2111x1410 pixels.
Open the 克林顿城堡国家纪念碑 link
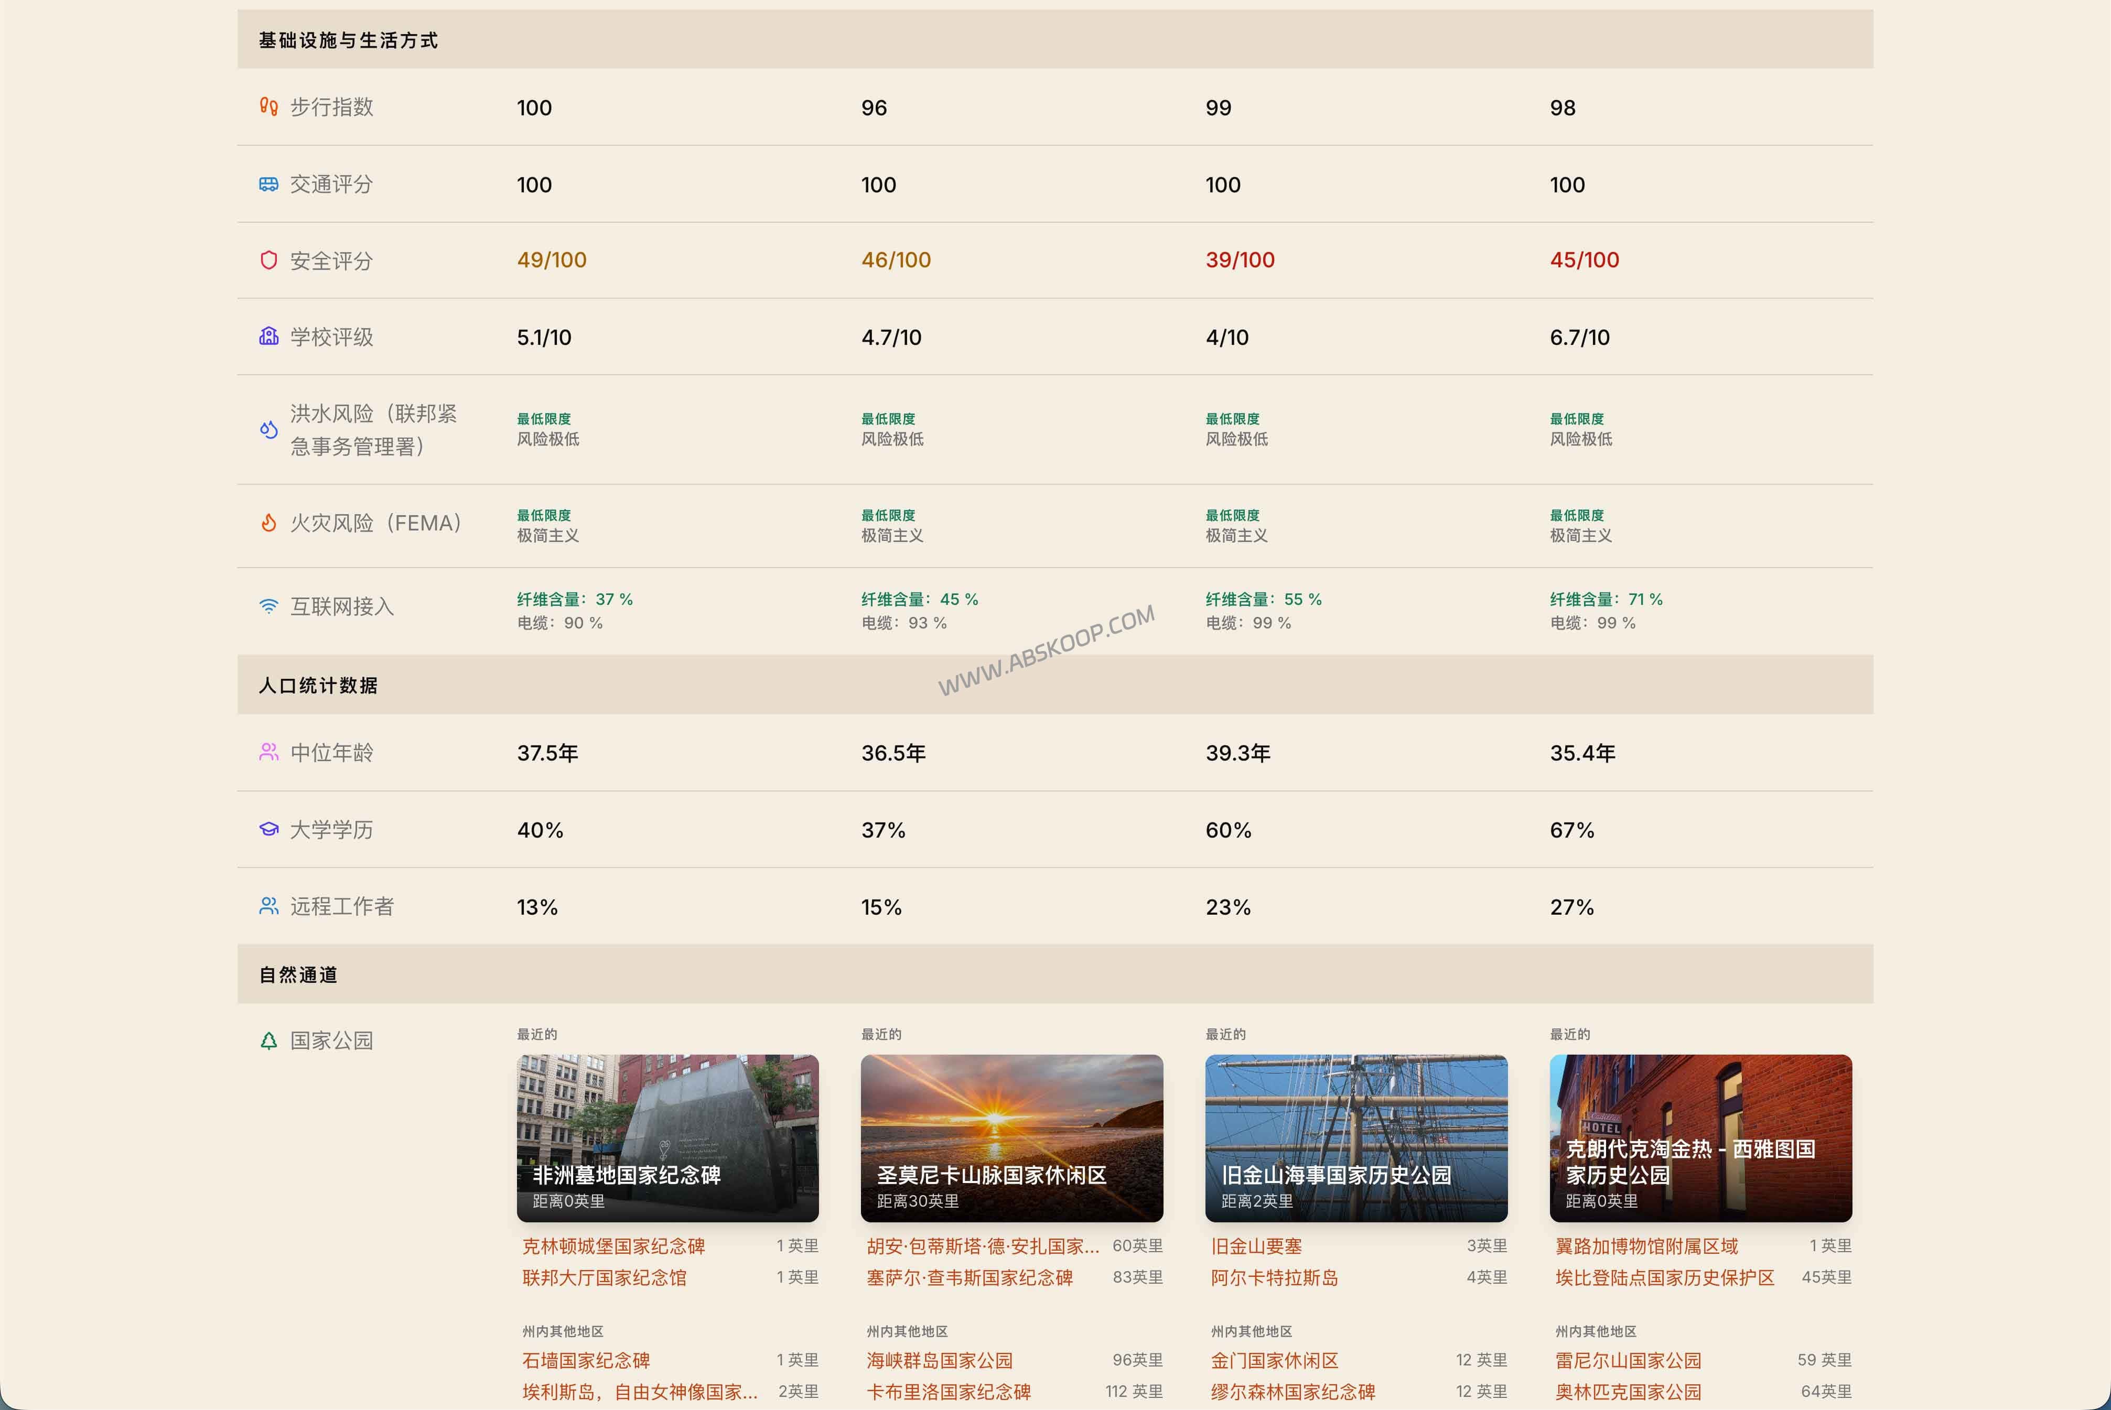pyautogui.click(x=615, y=1245)
